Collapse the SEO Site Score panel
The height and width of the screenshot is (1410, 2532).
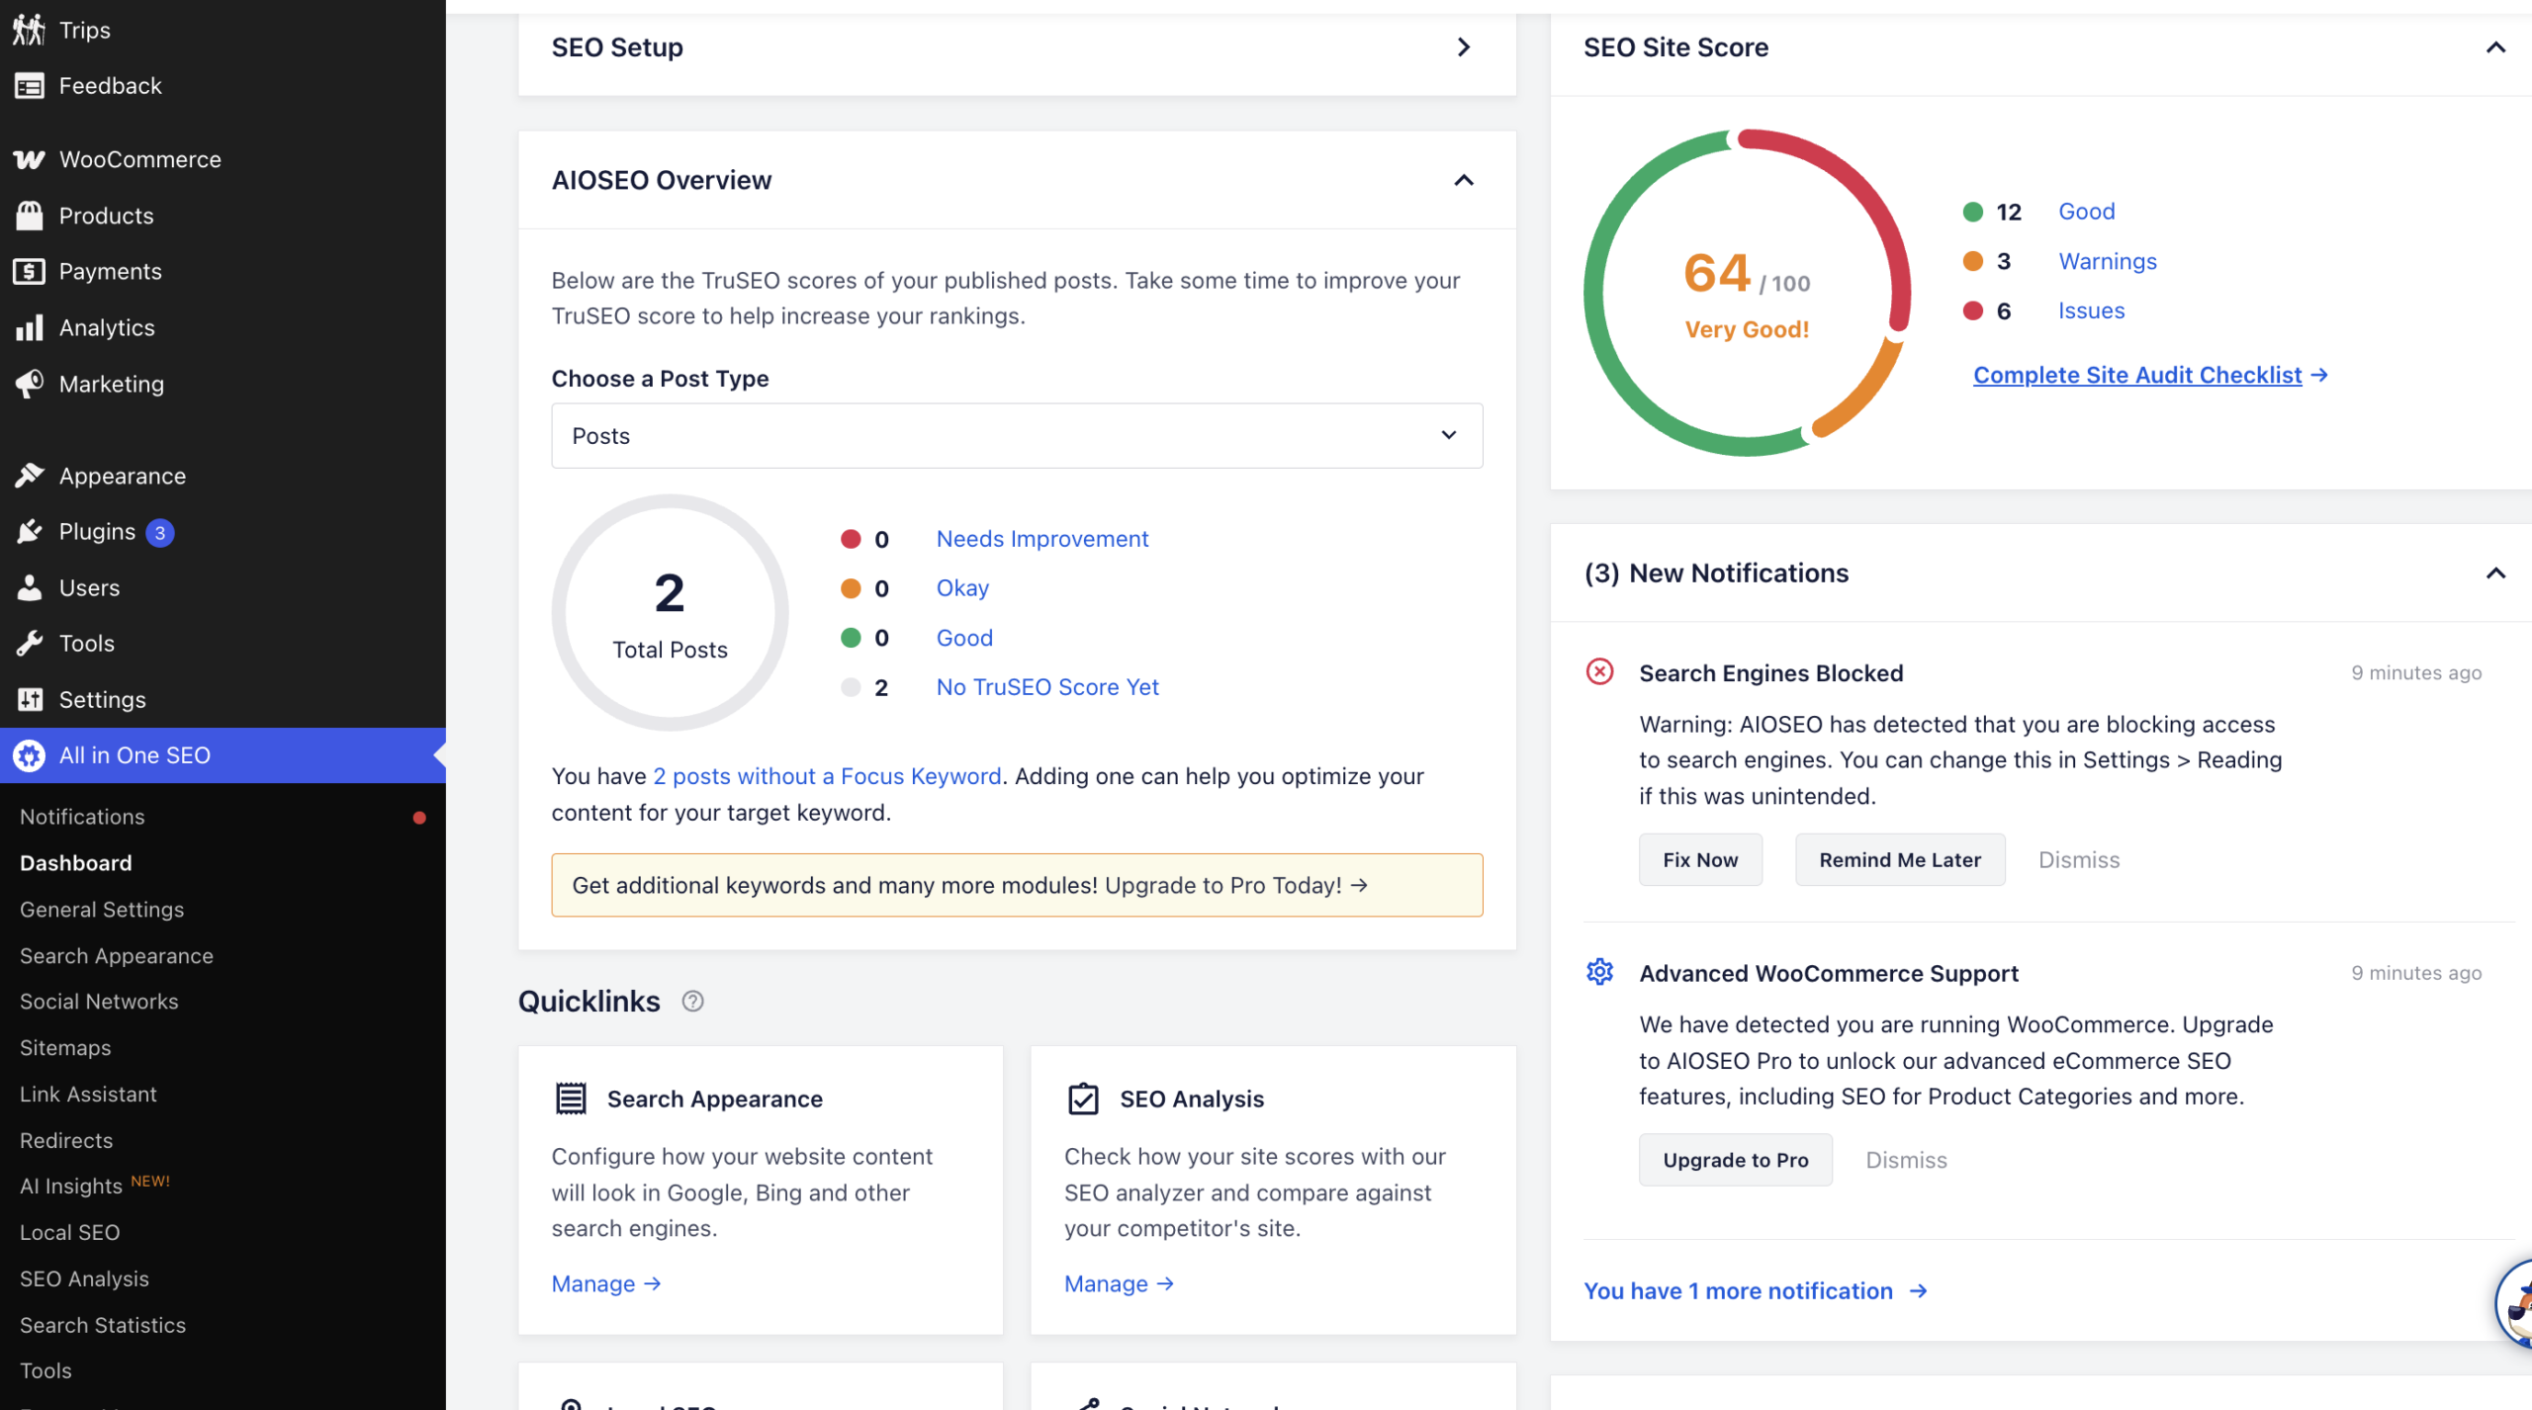tap(2496, 46)
